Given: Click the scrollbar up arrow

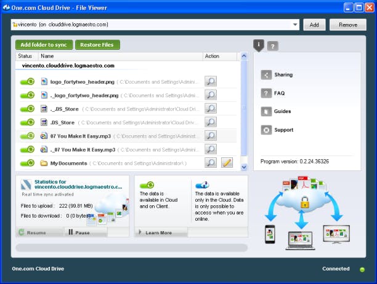Looking at the screenshot, I should click(x=244, y=57).
